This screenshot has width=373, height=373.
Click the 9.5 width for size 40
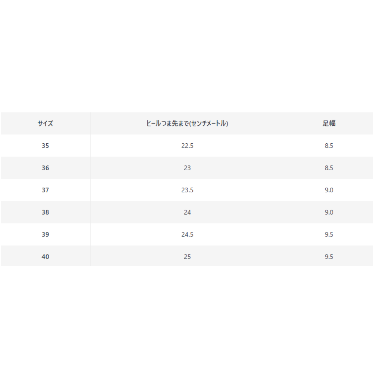[x=329, y=257]
